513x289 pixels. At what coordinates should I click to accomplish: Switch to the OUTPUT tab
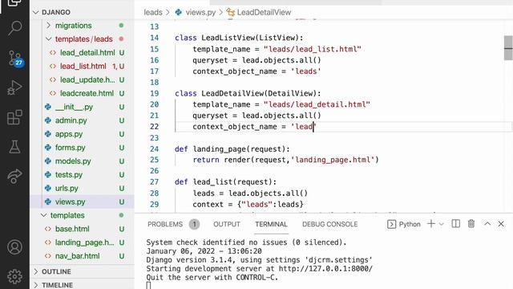pyautogui.click(x=227, y=224)
